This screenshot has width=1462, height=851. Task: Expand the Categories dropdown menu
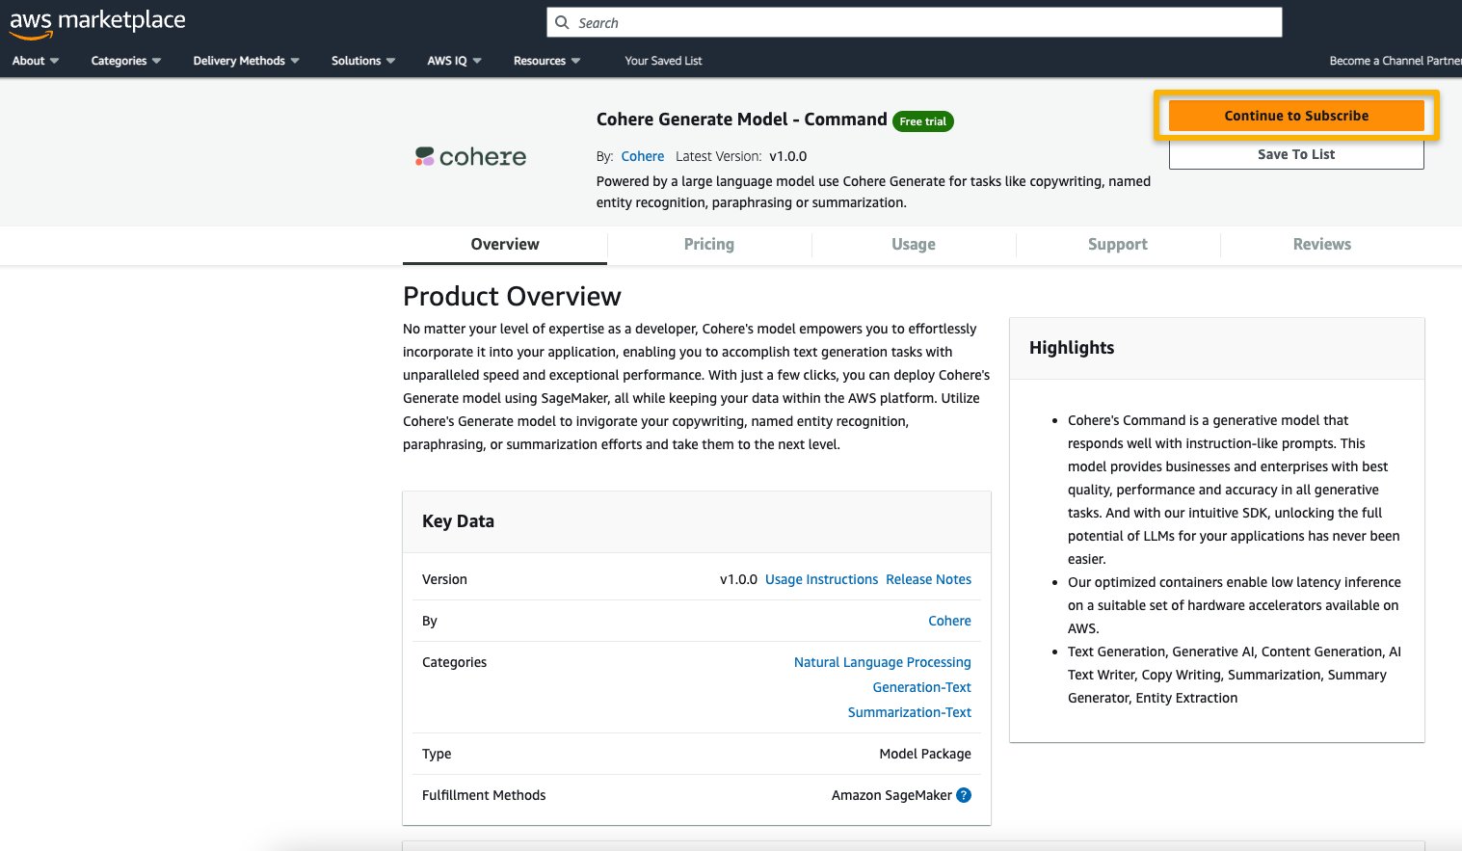(x=126, y=61)
